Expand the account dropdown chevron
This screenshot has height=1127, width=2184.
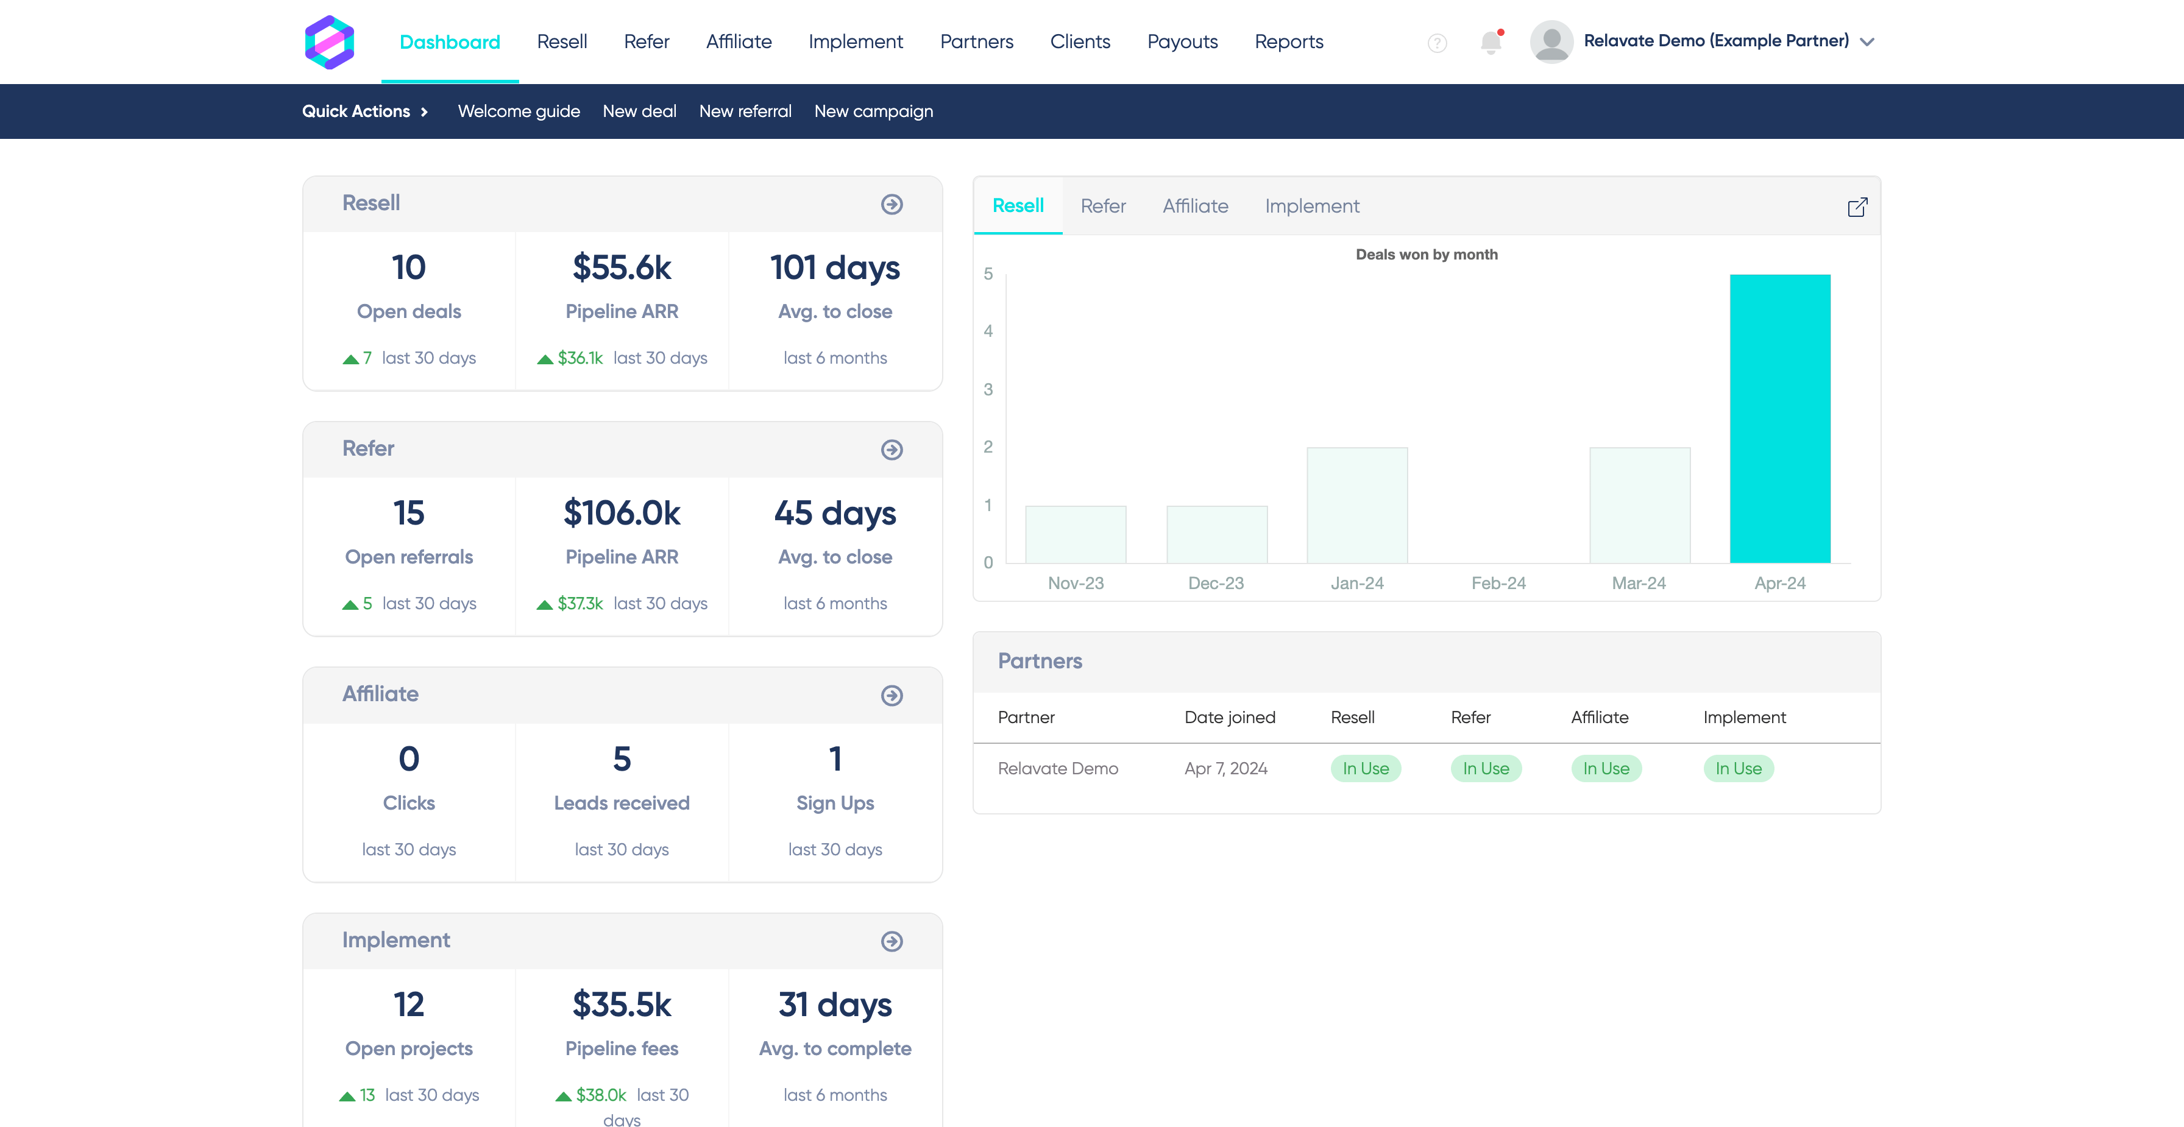[x=1867, y=41]
